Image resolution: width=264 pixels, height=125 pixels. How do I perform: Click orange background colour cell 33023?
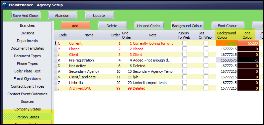tap(227, 43)
